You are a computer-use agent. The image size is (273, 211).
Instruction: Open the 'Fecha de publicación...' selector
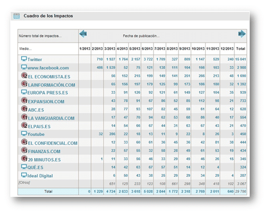click(141, 36)
